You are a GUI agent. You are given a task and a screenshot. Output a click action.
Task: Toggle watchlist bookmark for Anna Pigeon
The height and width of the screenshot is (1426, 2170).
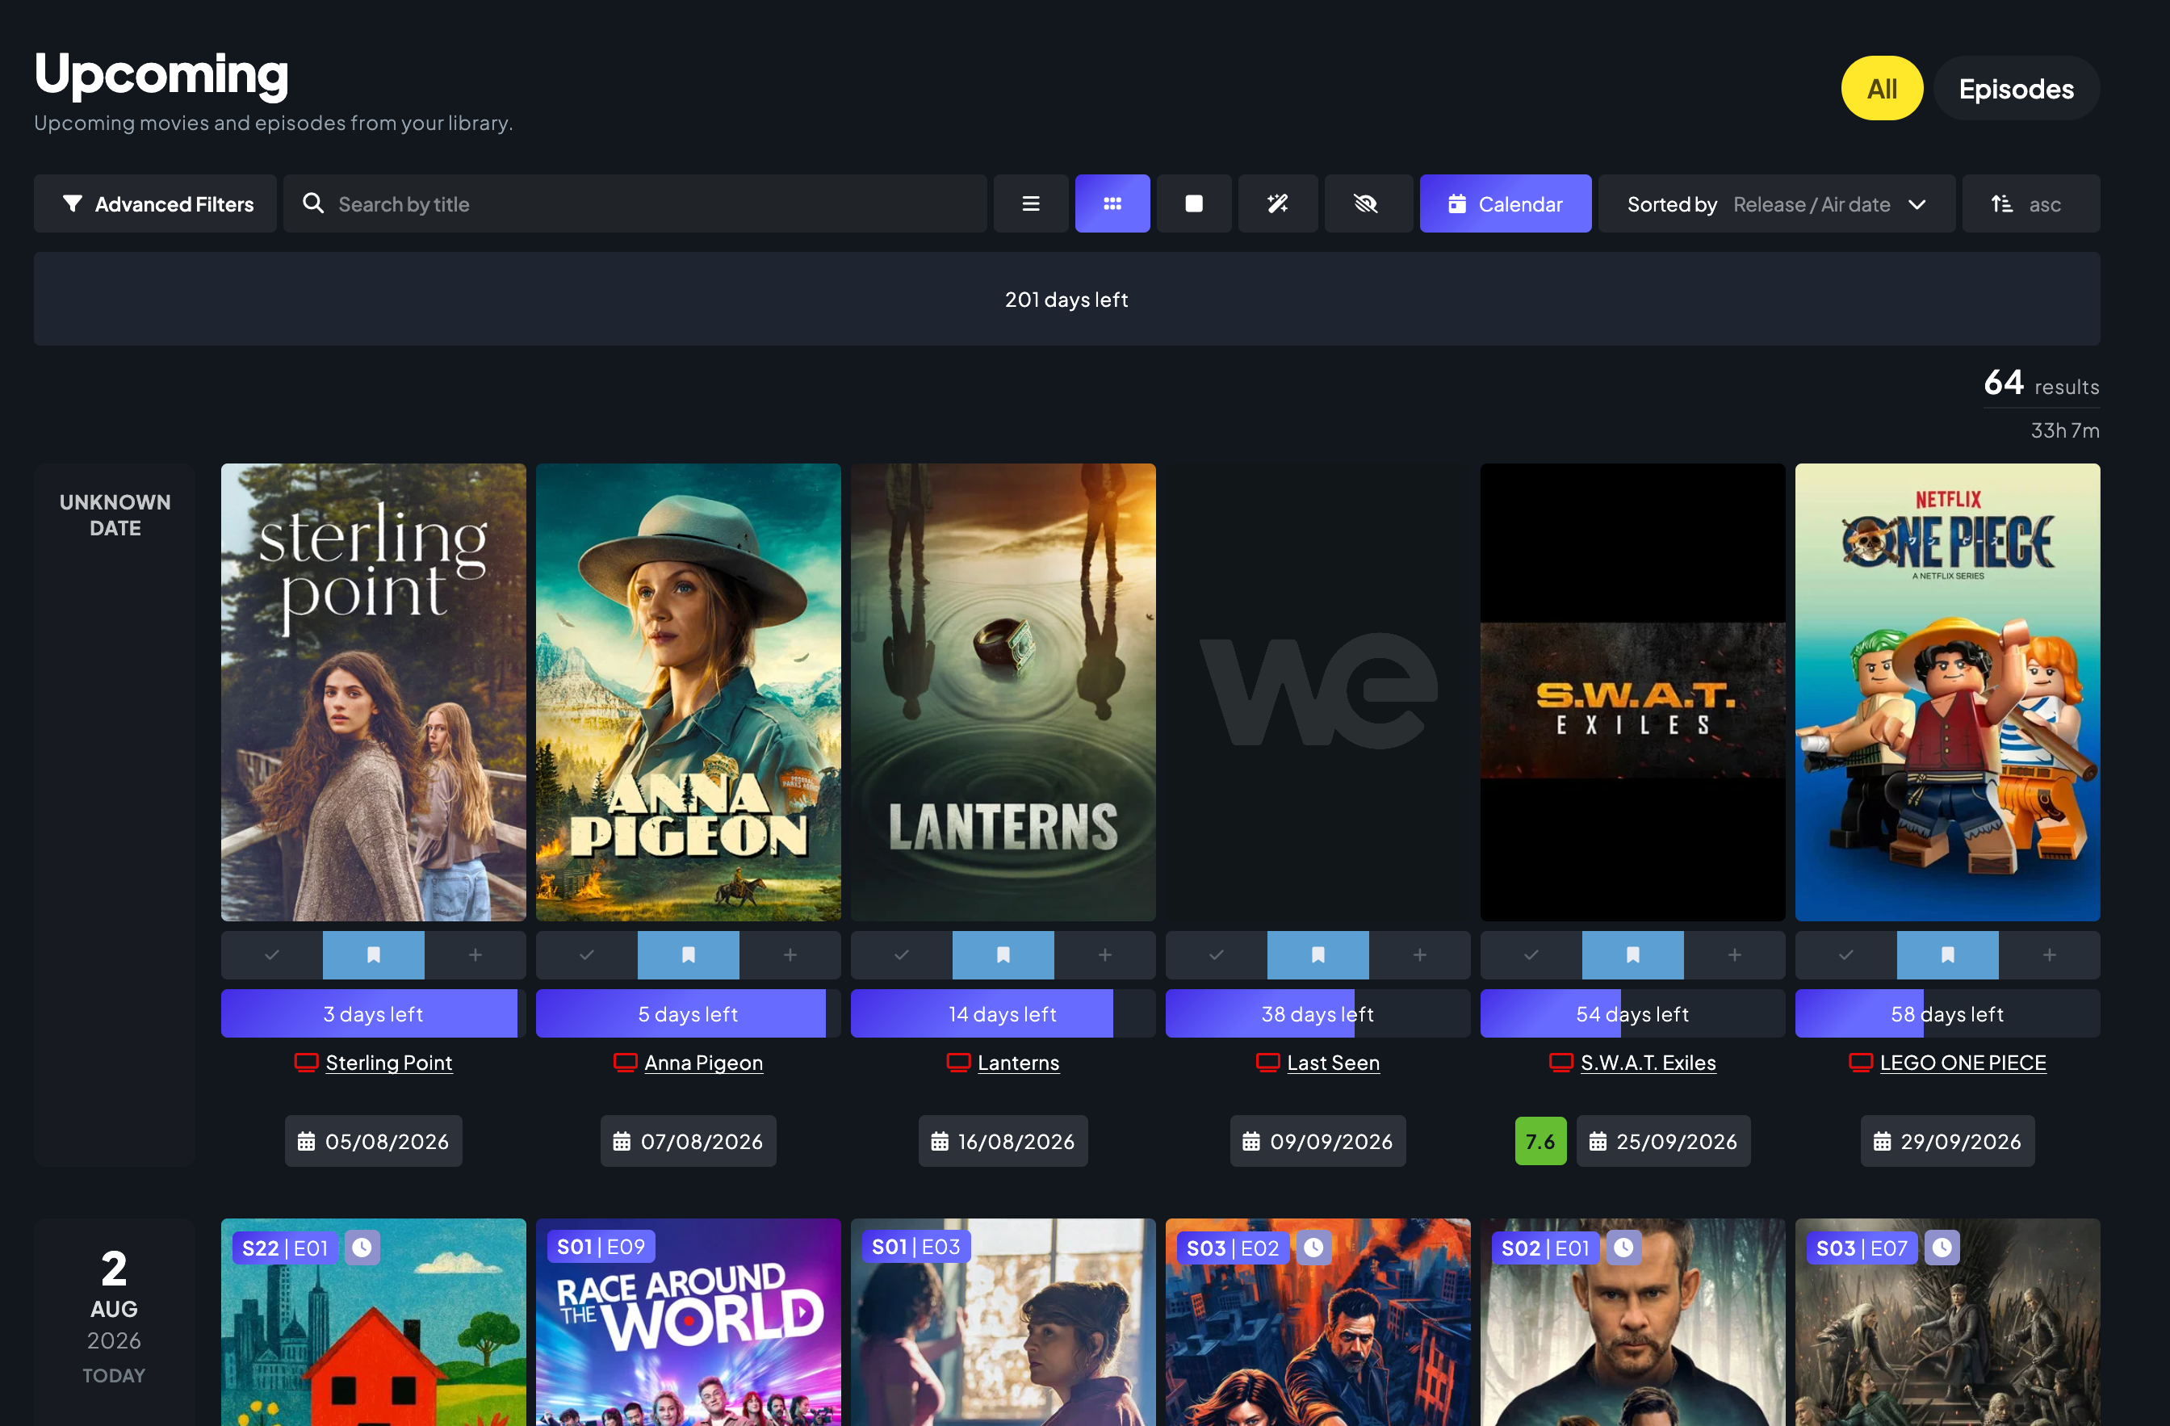689,954
